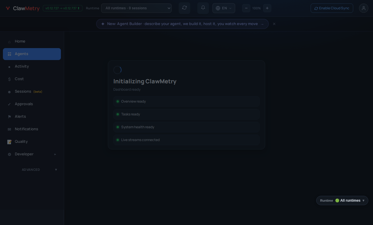Click the 100% zoom level text
The image size is (373, 225).
pyautogui.click(x=257, y=8)
